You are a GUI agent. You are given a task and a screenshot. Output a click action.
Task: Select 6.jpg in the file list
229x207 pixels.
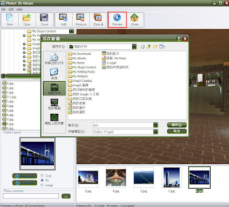tap(8, 115)
